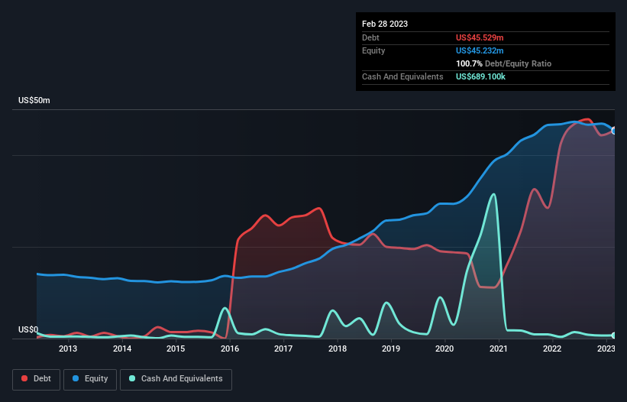This screenshot has height=402, width=627.
Task: Click the US$0 y-axis label
Action: pyautogui.click(x=28, y=329)
